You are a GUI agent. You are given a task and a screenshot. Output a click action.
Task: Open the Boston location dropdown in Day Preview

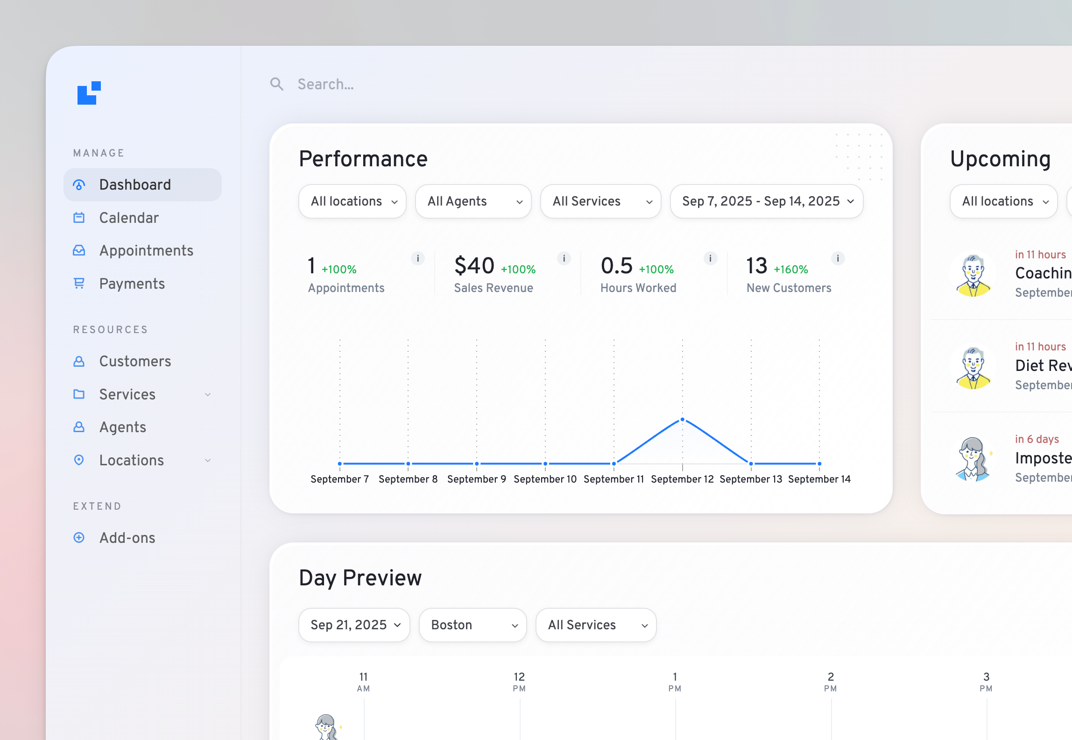473,625
